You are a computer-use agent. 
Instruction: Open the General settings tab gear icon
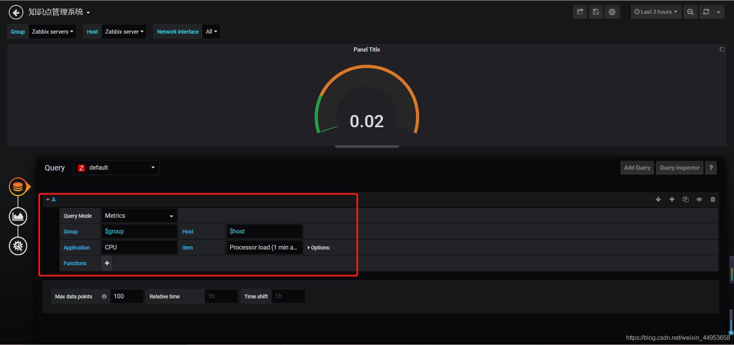[18, 246]
